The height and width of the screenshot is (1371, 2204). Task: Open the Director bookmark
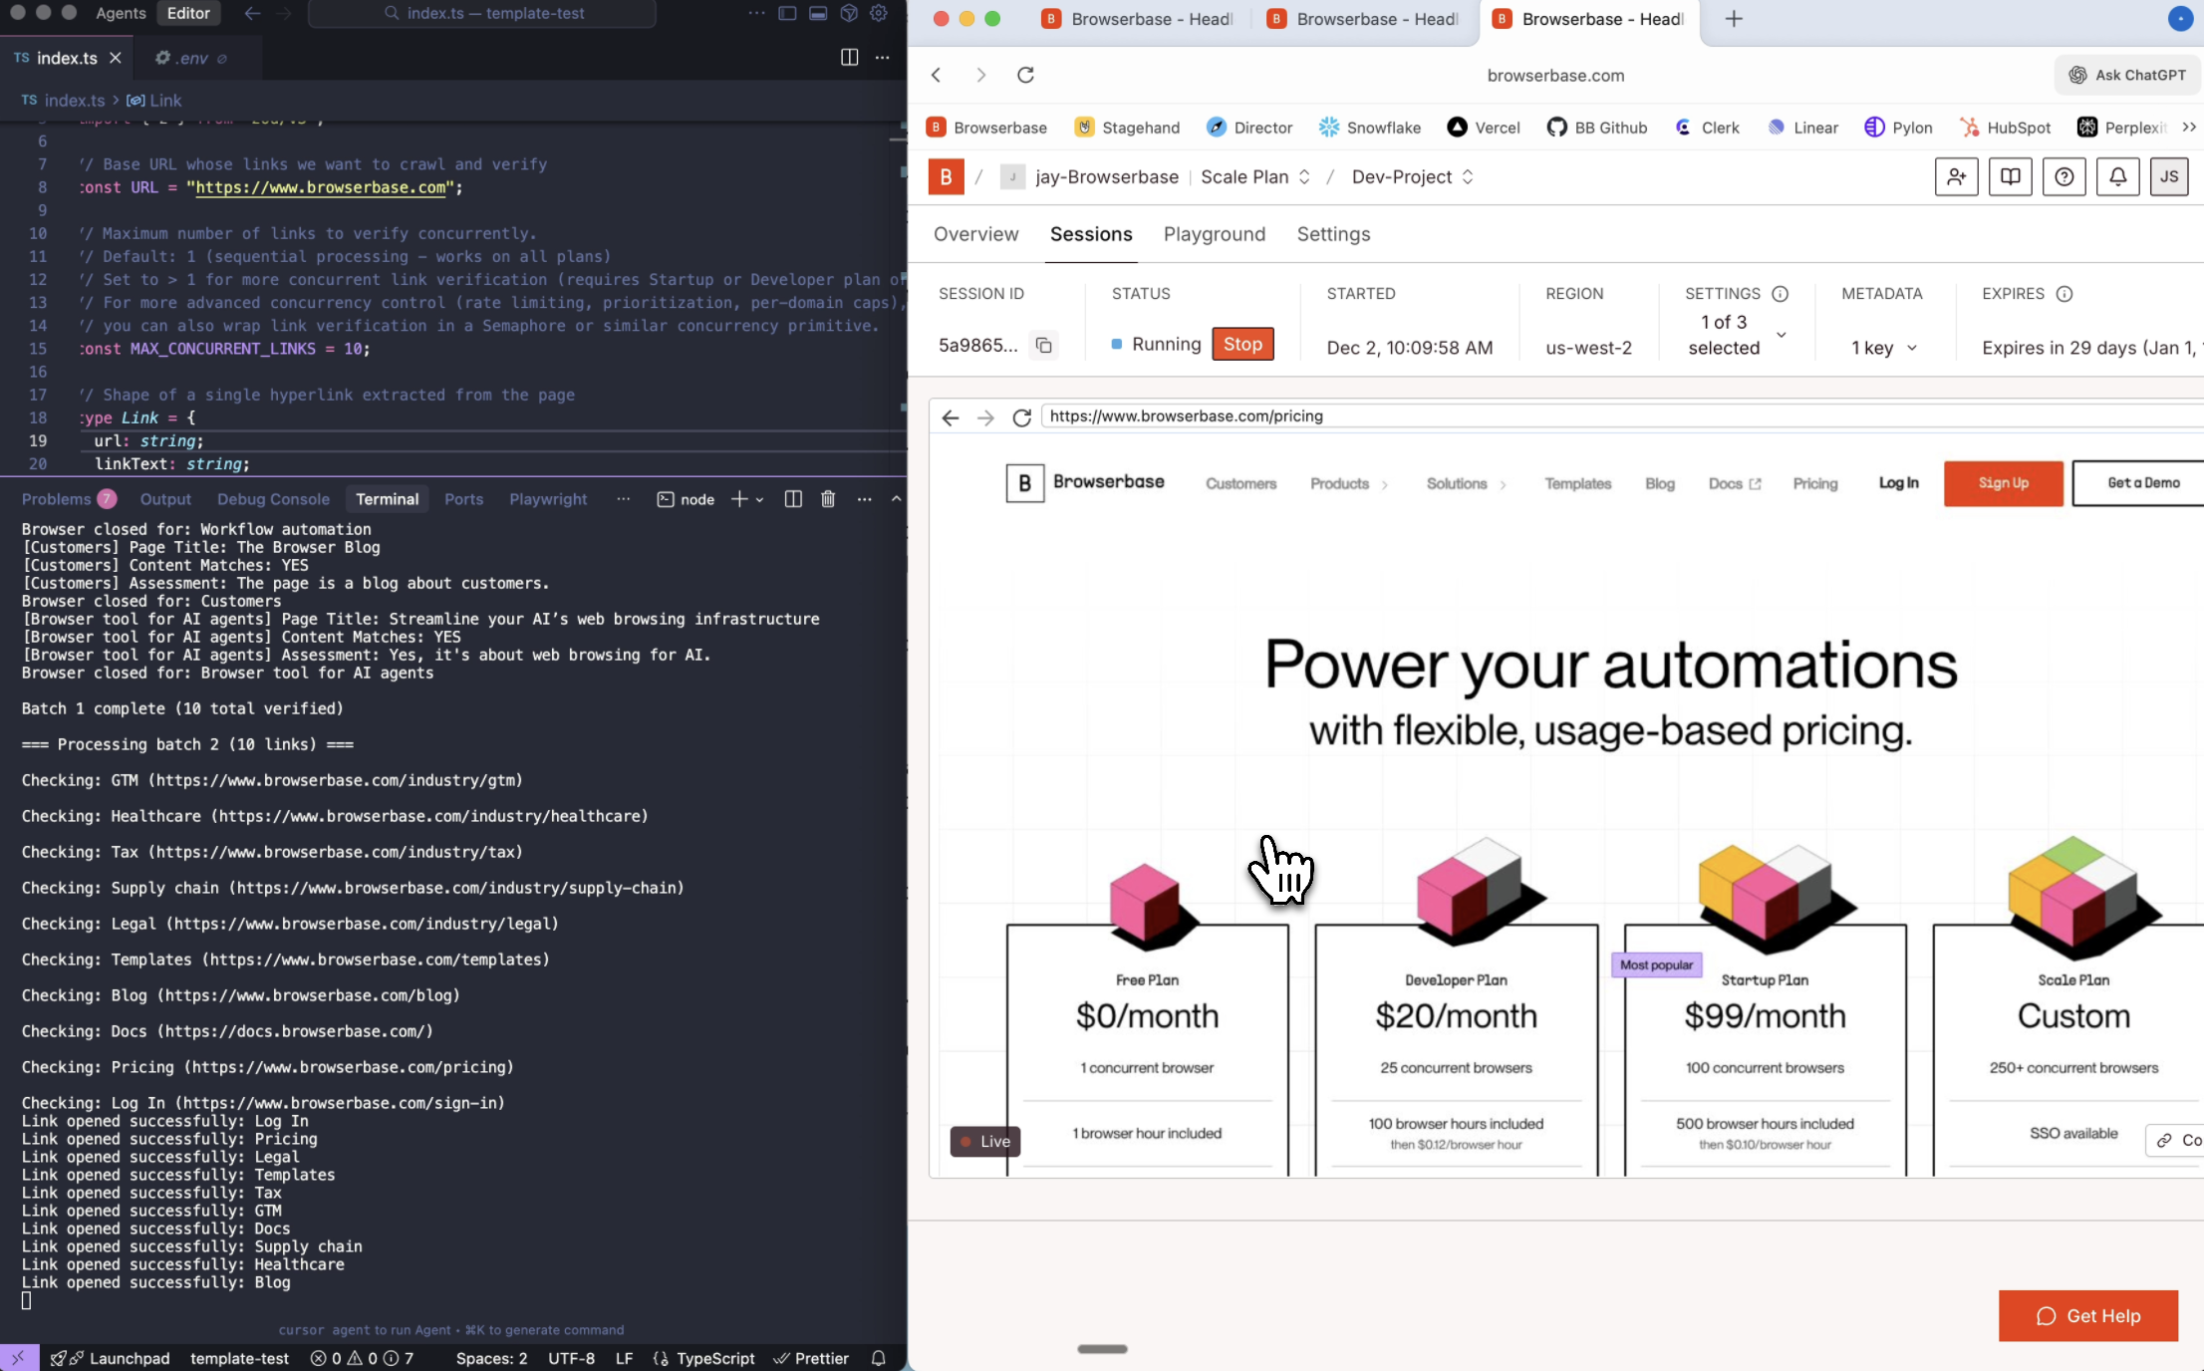1248,128
